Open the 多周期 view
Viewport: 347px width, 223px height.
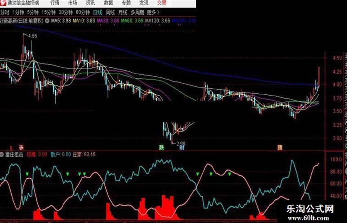[137, 12]
